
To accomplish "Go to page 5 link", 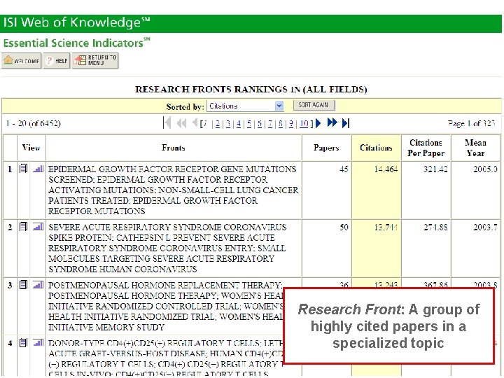I will point(249,124).
